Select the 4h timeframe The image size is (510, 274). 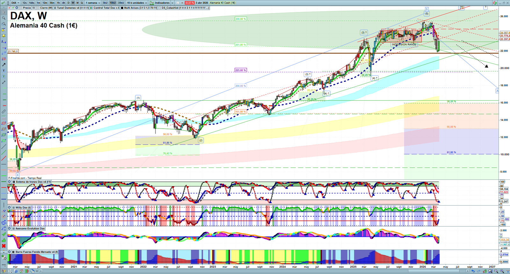[63, 3]
